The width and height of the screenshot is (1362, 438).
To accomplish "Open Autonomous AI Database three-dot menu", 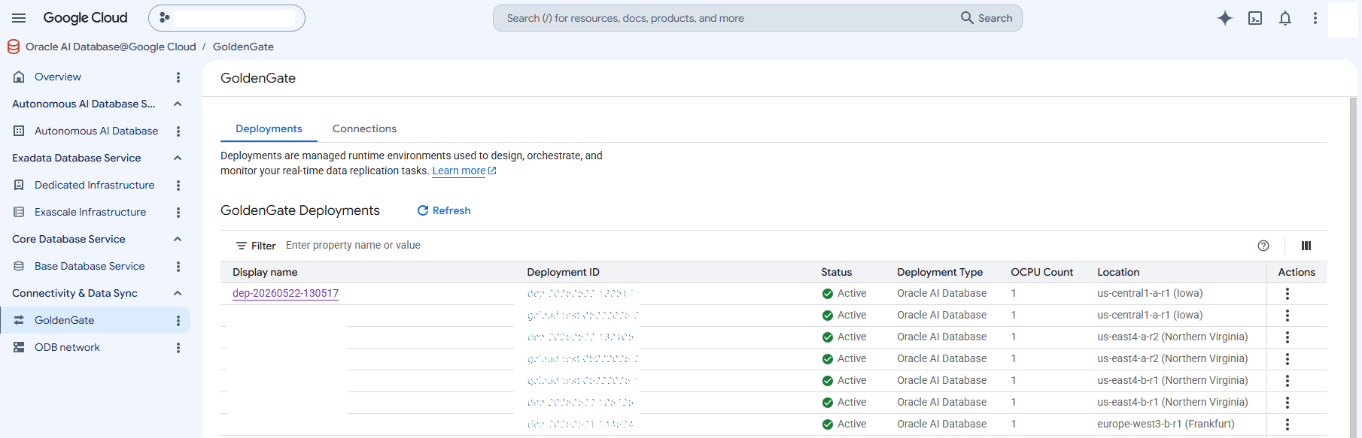I will click(x=178, y=131).
